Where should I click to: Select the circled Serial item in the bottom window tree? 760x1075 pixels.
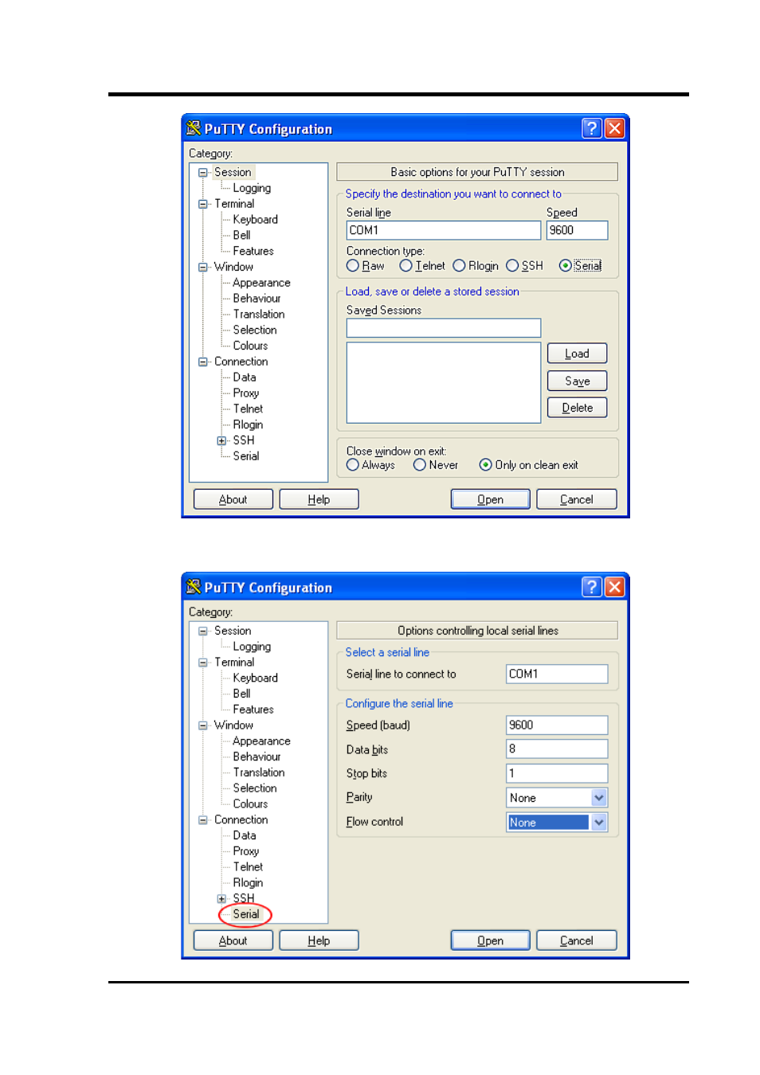click(245, 914)
